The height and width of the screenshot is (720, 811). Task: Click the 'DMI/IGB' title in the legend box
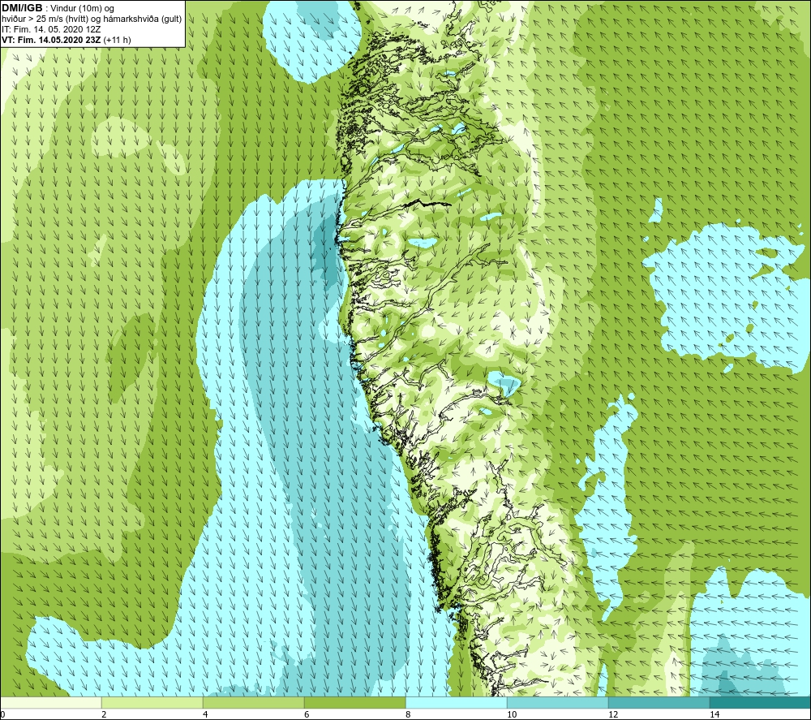pyautogui.click(x=22, y=8)
